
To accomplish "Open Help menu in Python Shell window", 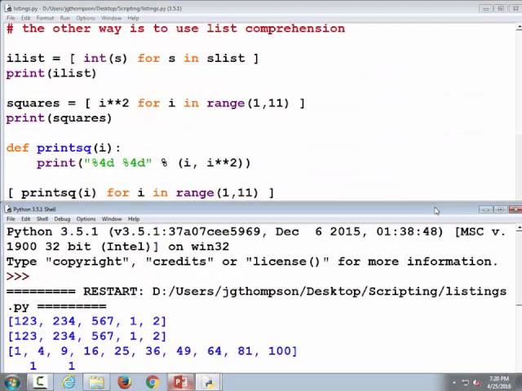I will (x=134, y=219).
